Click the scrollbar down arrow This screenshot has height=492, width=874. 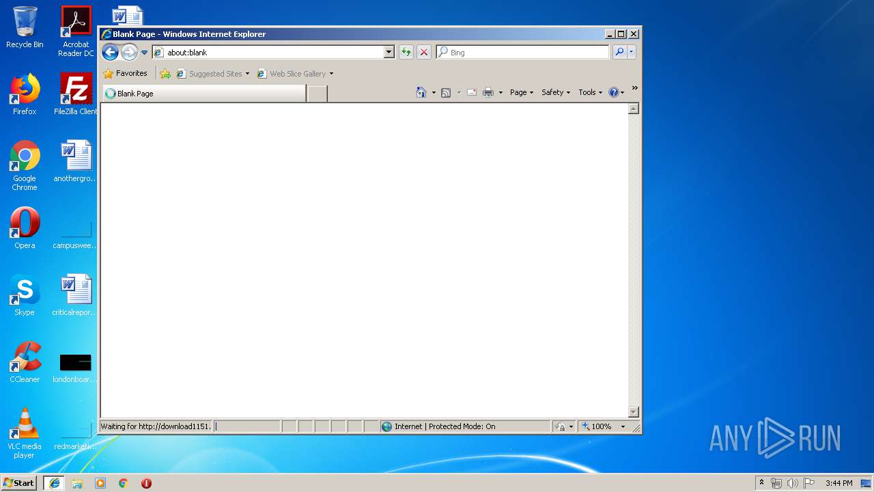(634, 412)
